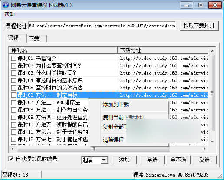The height and width of the screenshot is (180, 224).
Task: Minimize the downloader window
Action: coord(186,5)
